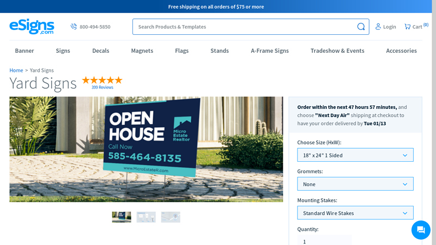Screen dimensions: 436x245
Task: Expand the Choose Size dropdown
Action: [355, 155]
